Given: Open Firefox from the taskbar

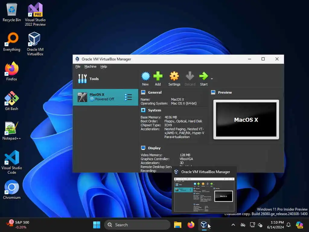Looking at the screenshot, I should pyautogui.click(x=191, y=225).
